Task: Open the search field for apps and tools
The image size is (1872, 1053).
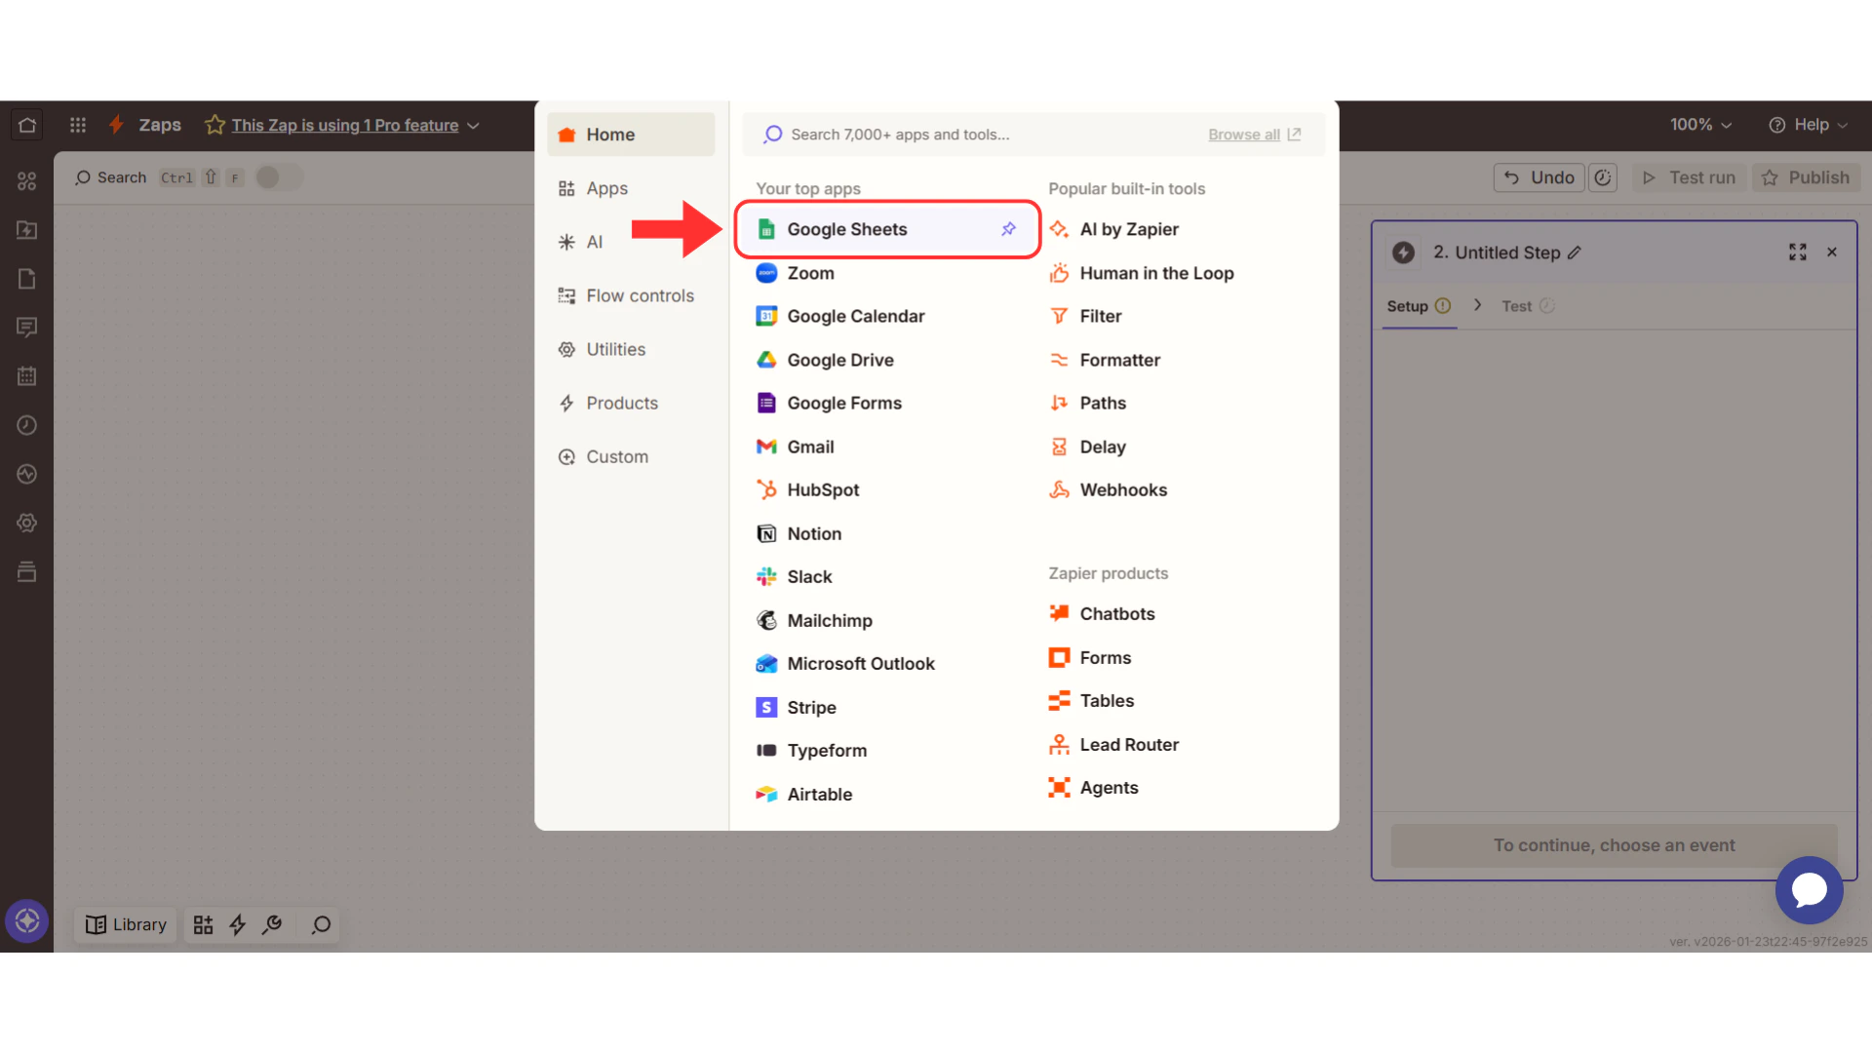Action: 975,135
